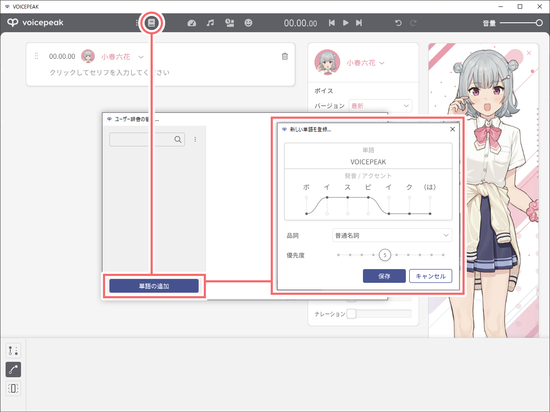The height and width of the screenshot is (412, 550).
Task: Skip to the next block
Action: coord(359,23)
